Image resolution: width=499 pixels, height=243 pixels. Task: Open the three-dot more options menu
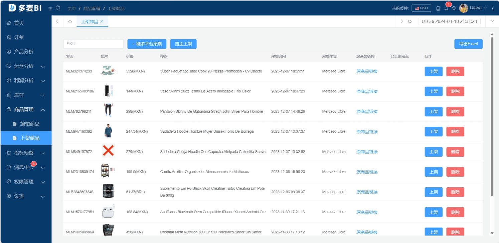tap(493, 8)
